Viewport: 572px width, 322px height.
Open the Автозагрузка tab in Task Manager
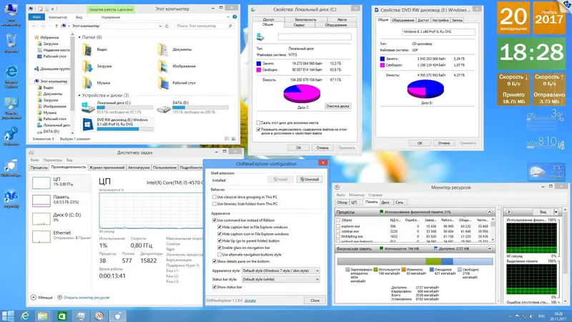pyautogui.click(x=139, y=167)
